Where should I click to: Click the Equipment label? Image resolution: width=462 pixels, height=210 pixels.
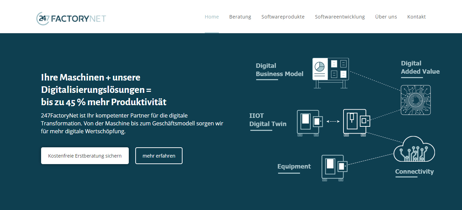pos(294,166)
